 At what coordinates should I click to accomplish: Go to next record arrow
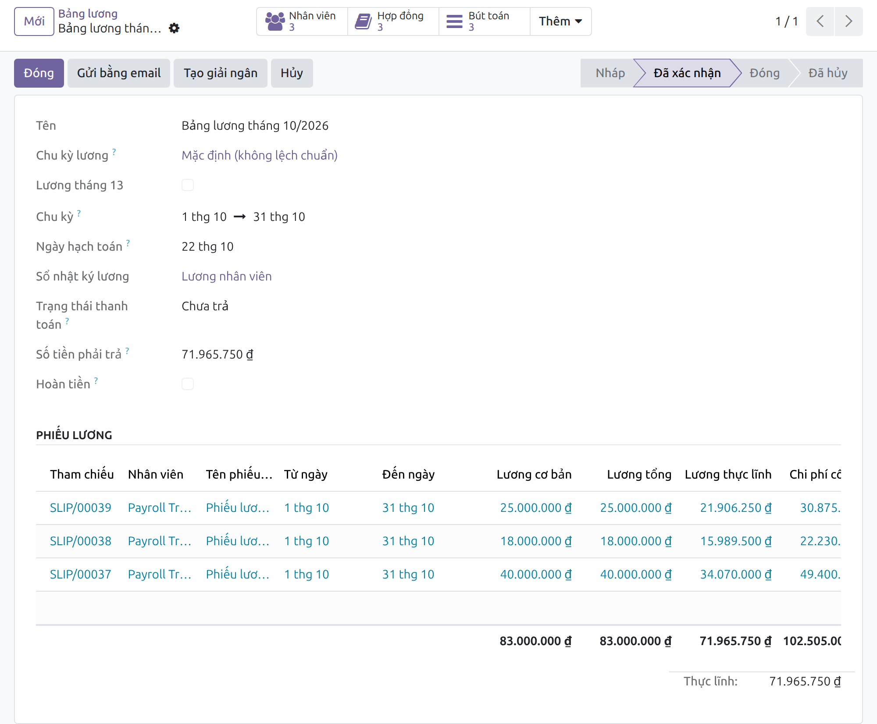coord(848,21)
